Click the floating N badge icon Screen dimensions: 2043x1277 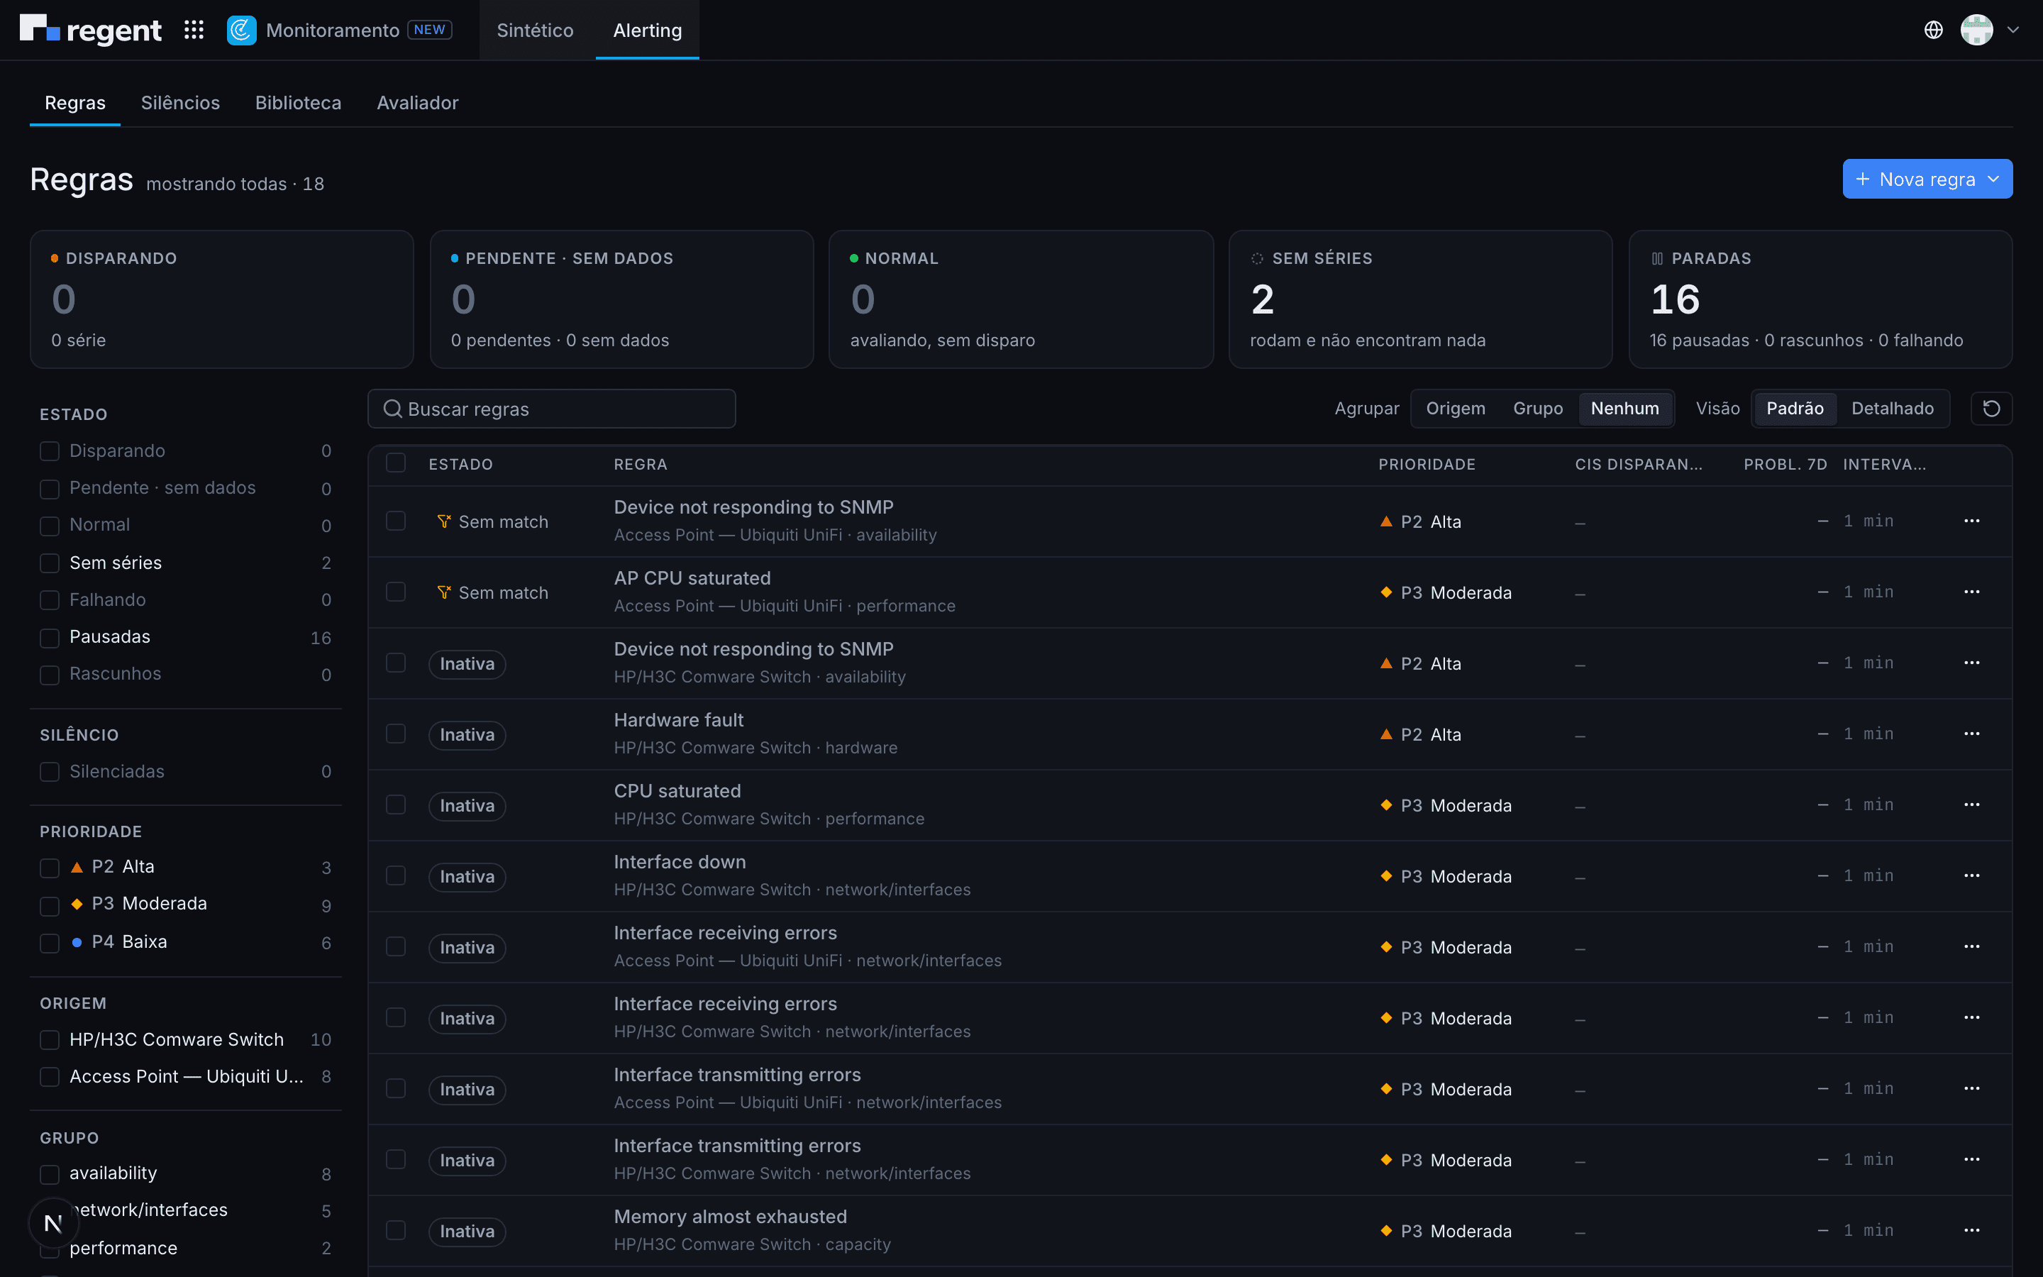point(53,1223)
